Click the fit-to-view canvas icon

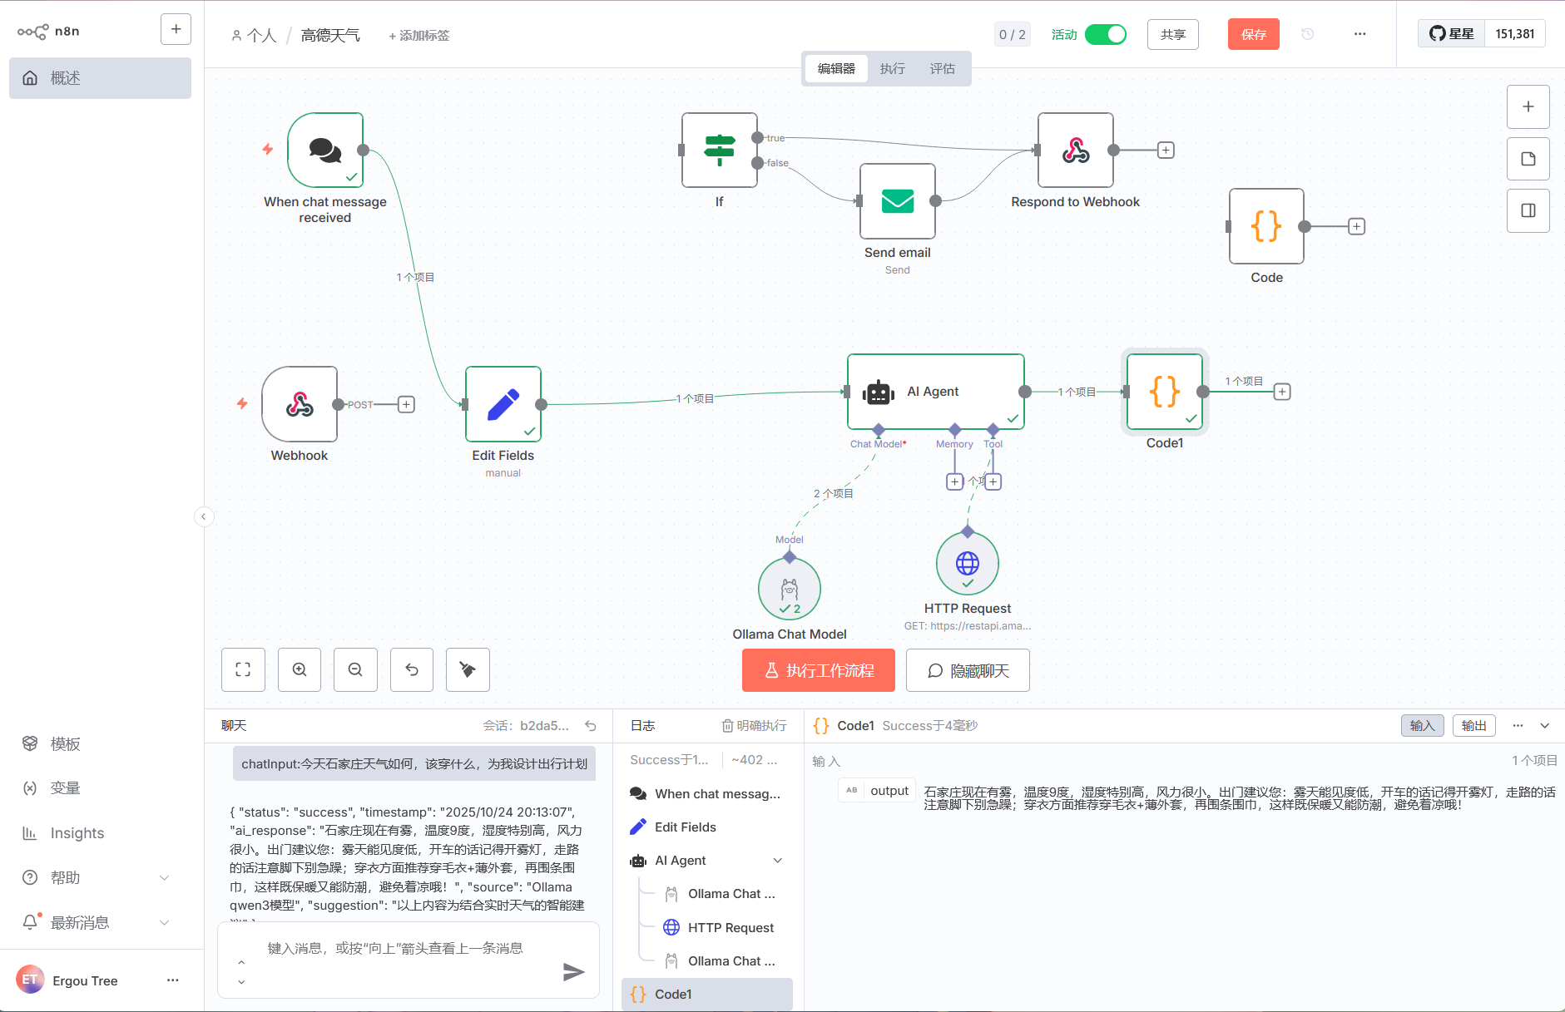click(x=243, y=669)
